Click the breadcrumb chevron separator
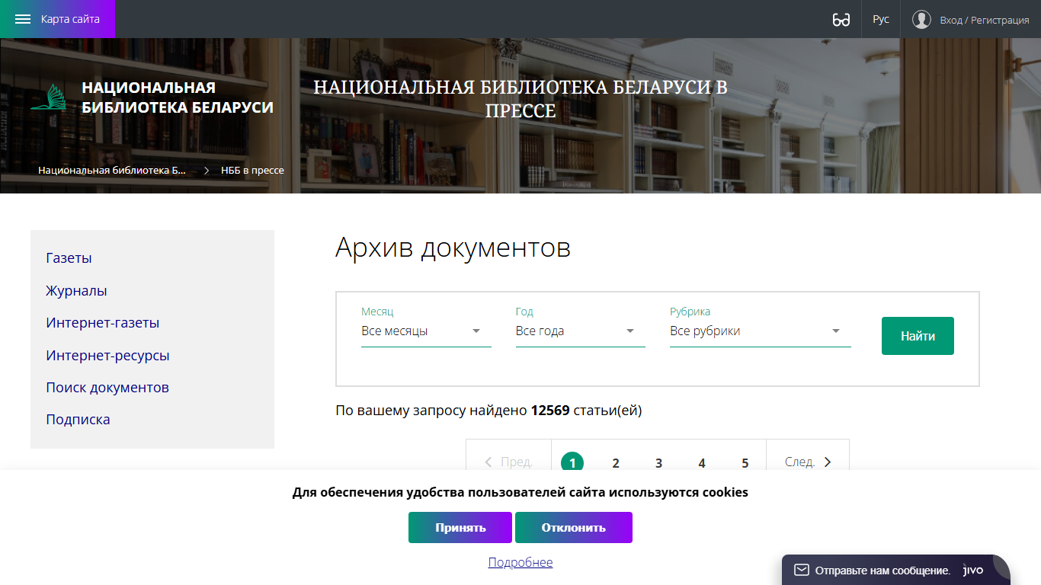 coord(207,171)
